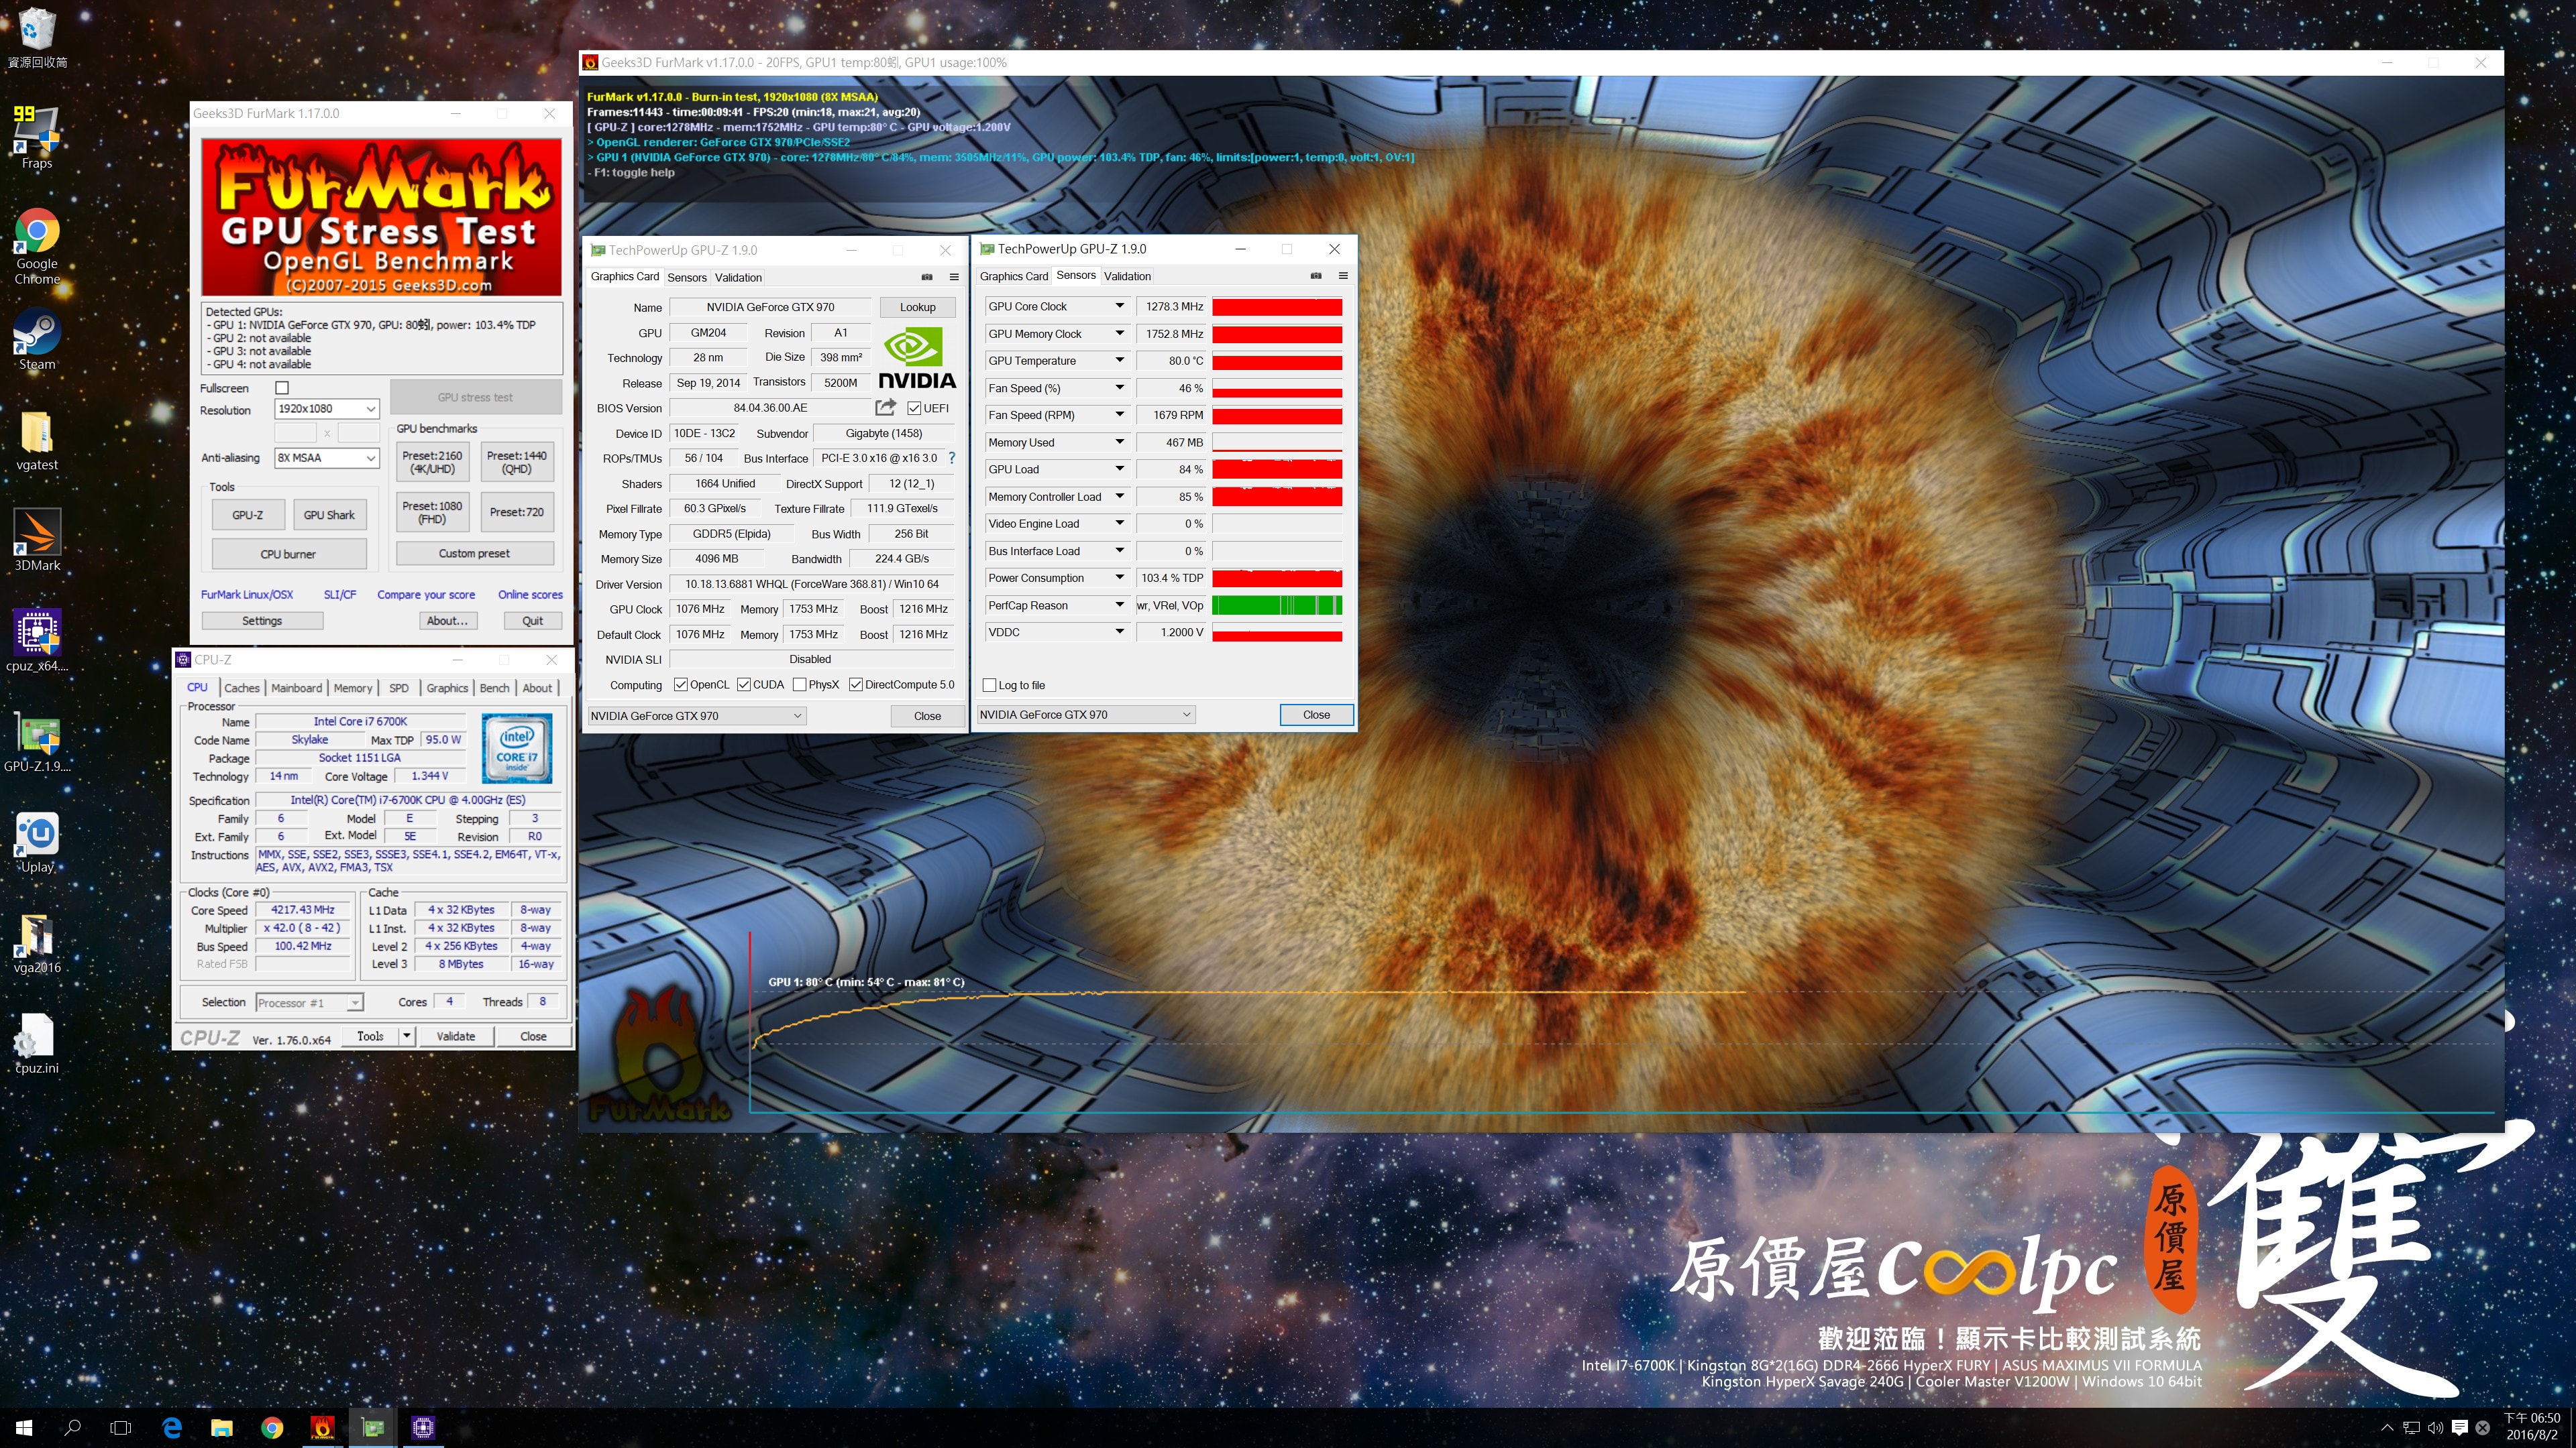Open the Bench tab in CPU-Z
Screen dimensions: 2576x1448
coord(494,688)
